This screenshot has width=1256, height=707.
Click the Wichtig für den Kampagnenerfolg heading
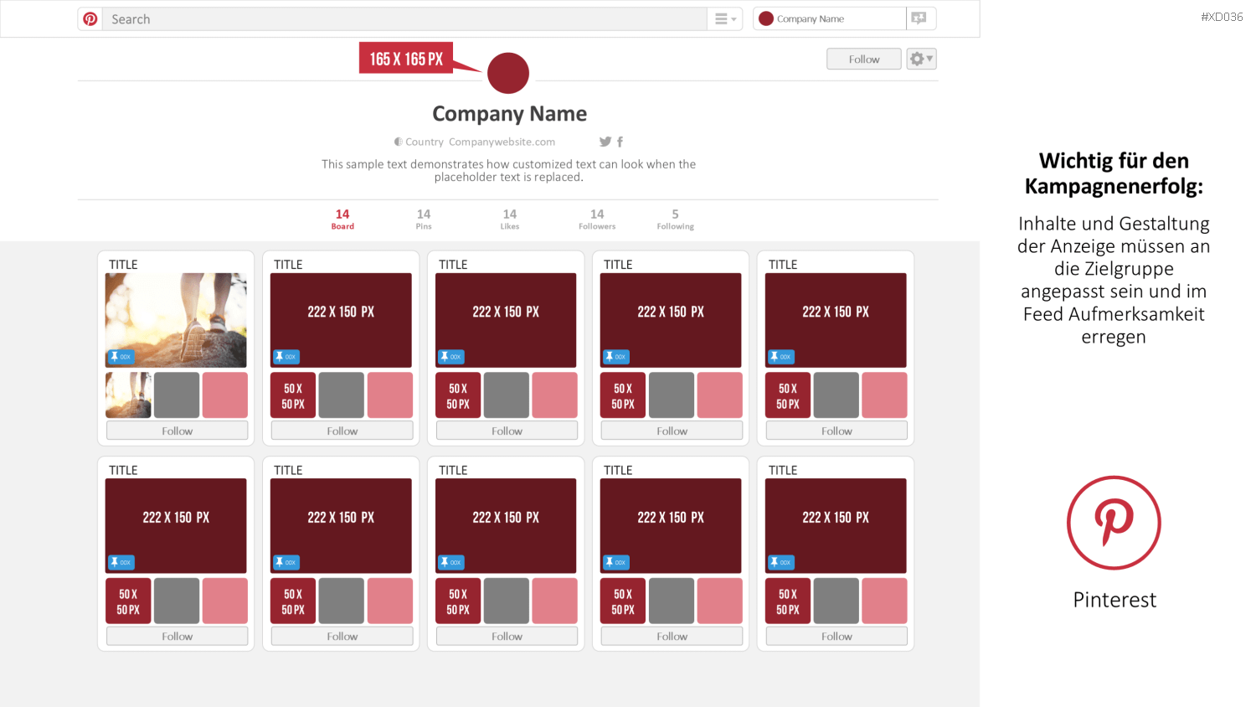tap(1114, 173)
